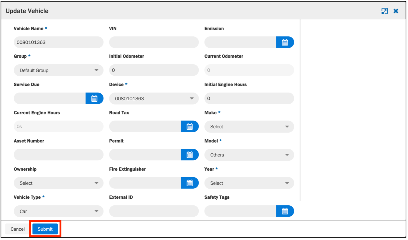Expand the Model dropdown showing Others
This screenshot has height=240, width=408.
(x=249, y=155)
